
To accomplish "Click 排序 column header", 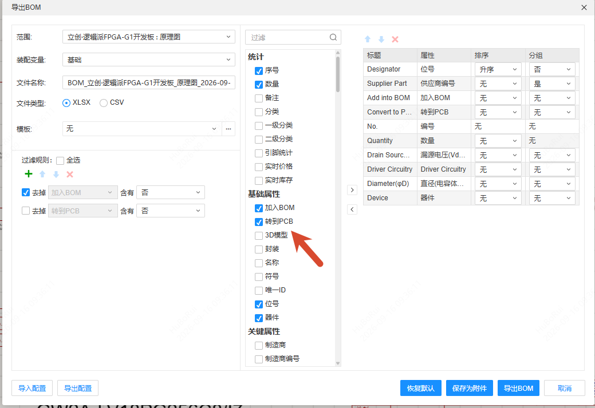I will 498,56.
